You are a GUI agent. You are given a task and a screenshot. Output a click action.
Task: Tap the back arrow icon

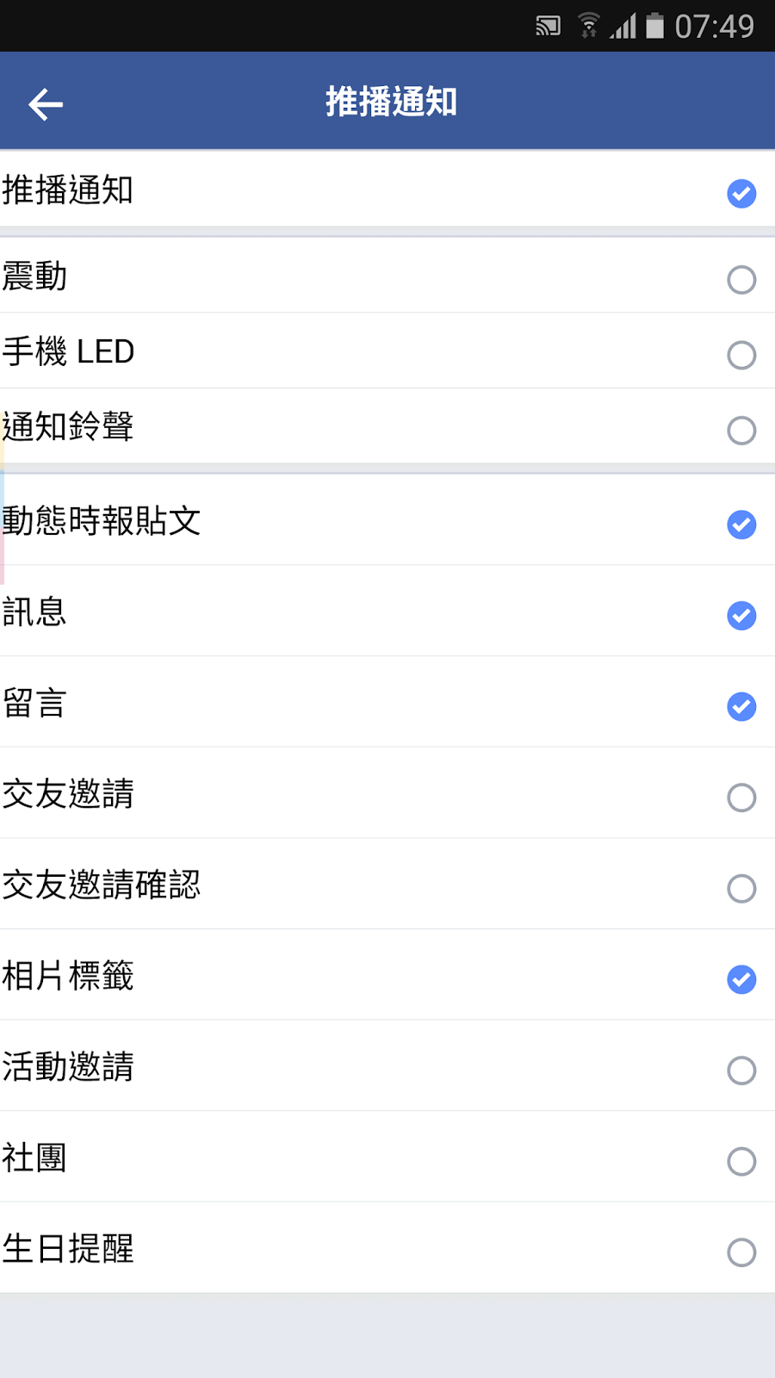pyautogui.click(x=46, y=104)
